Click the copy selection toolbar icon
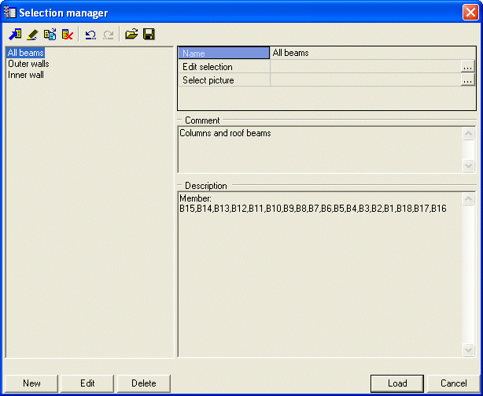The width and height of the screenshot is (483, 396). click(x=50, y=34)
